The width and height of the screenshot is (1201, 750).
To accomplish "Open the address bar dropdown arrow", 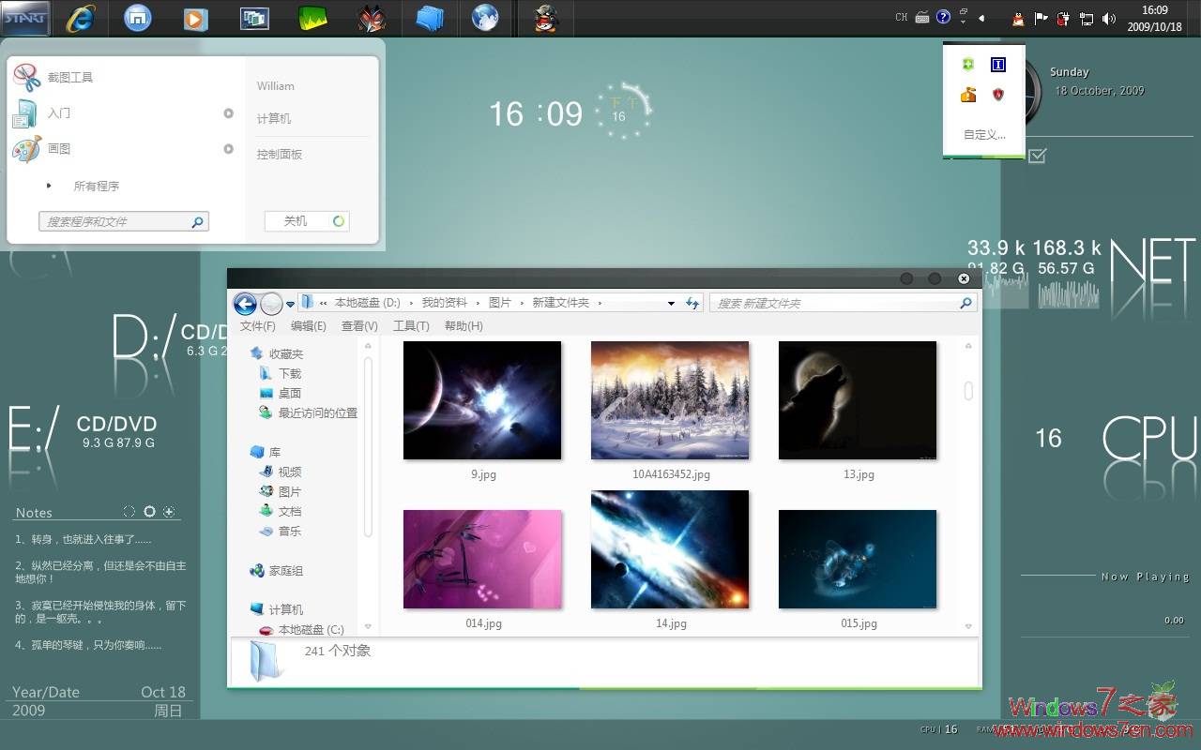I will click(671, 302).
